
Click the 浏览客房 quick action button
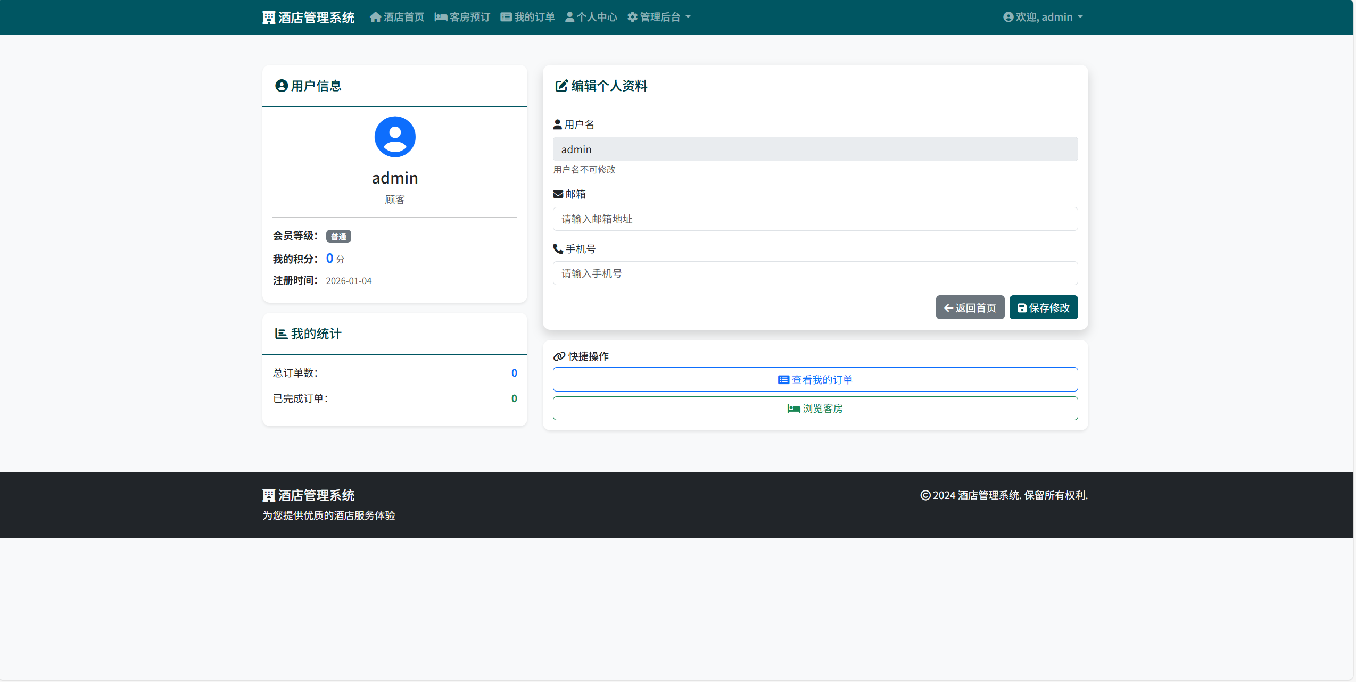click(x=815, y=408)
